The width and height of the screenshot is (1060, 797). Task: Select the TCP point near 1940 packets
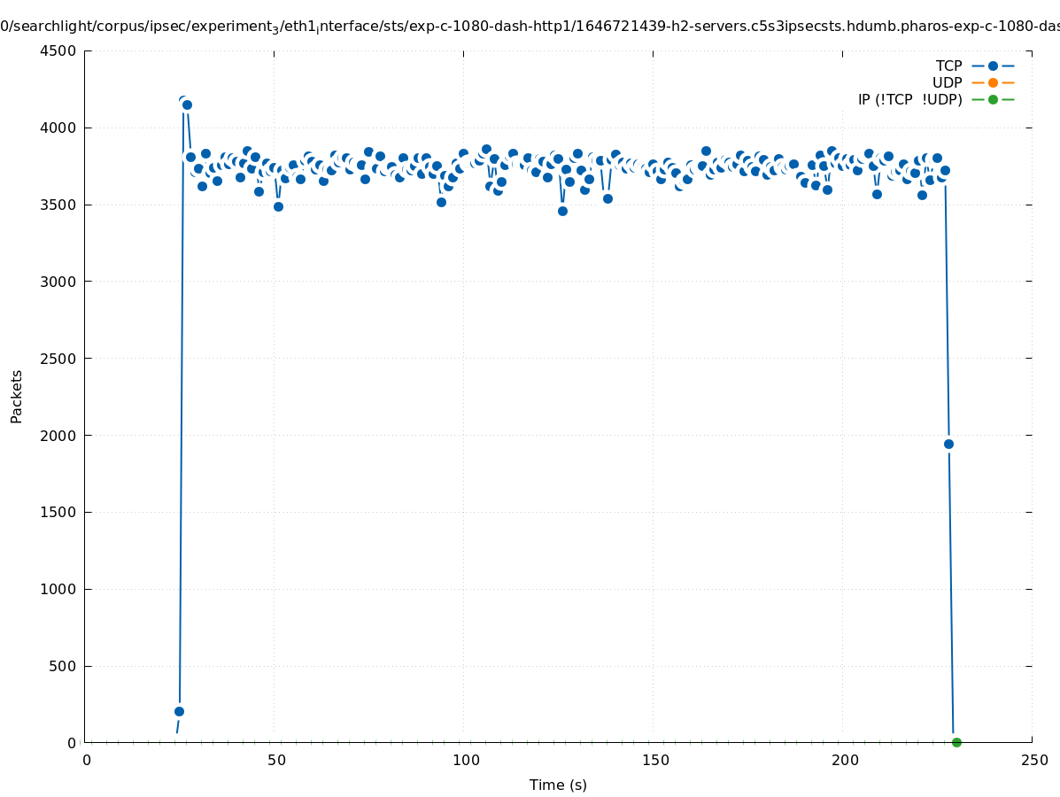pos(948,444)
